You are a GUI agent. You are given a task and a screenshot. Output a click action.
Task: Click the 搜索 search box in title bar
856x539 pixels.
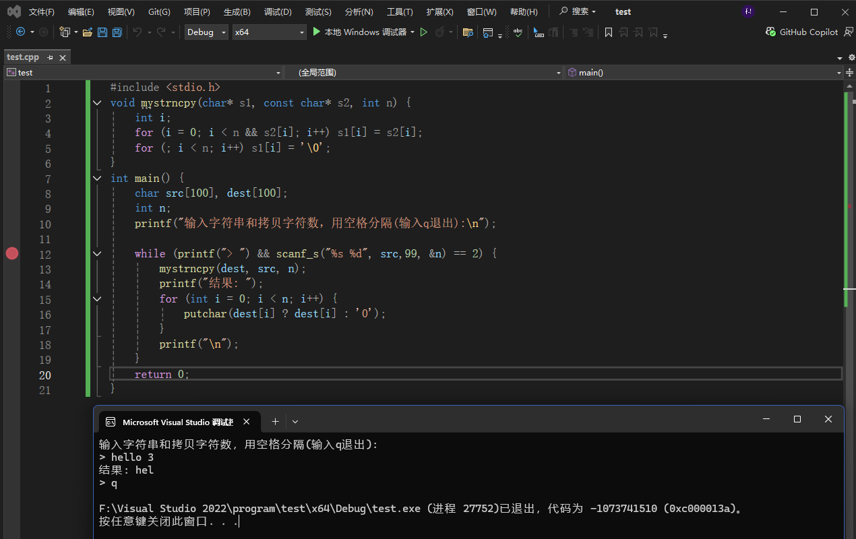click(x=578, y=11)
